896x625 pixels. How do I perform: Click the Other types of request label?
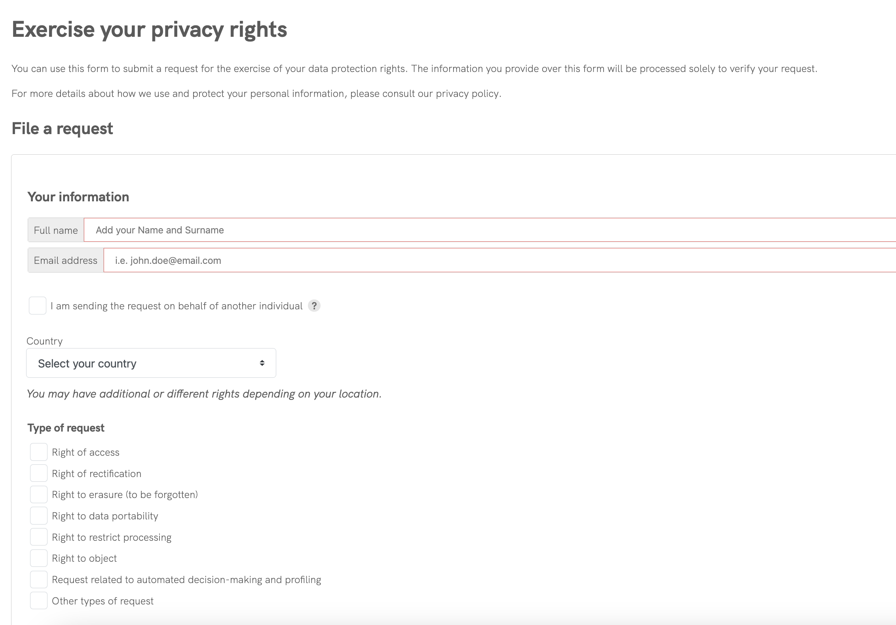click(103, 601)
